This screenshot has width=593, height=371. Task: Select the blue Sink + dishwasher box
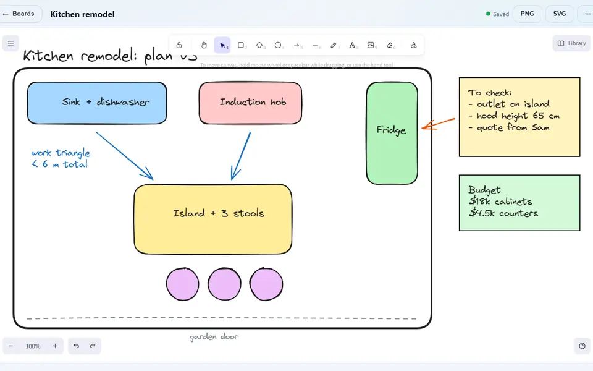click(x=97, y=103)
